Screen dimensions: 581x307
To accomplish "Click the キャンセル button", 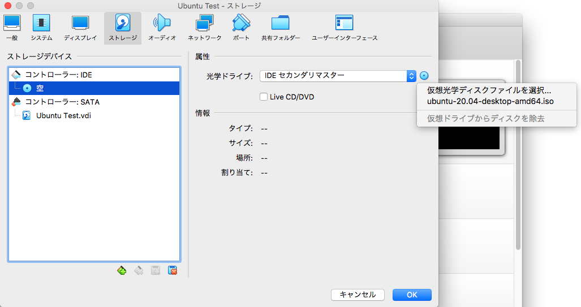I will pos(358,295).
